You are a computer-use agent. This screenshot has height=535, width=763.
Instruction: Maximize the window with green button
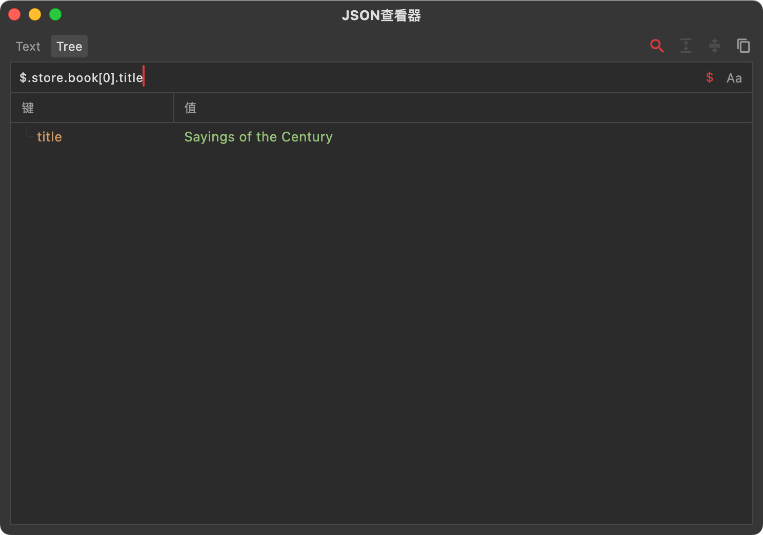(55, 15)
